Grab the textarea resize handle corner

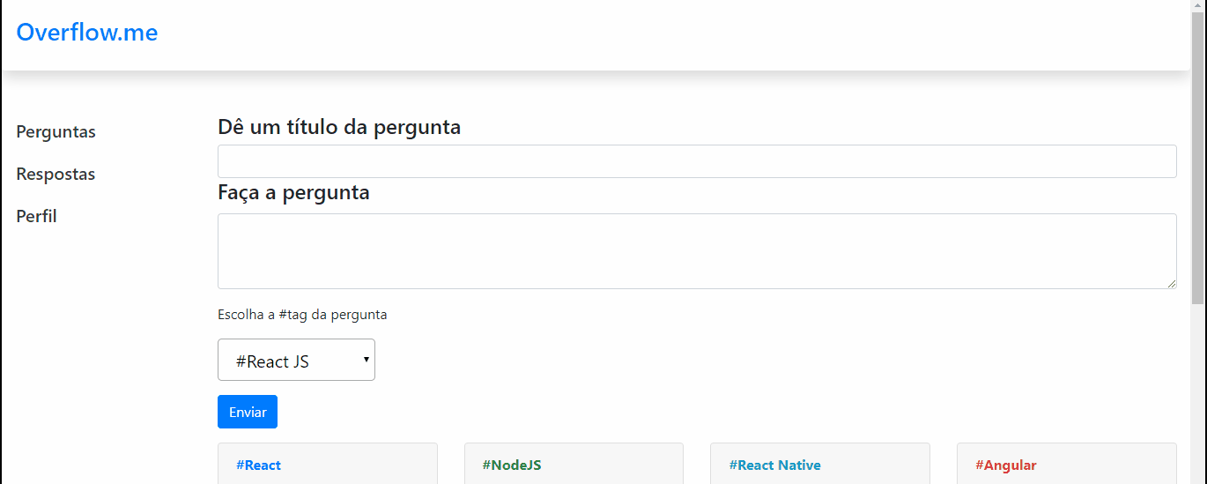click(x=1172, y=284)
